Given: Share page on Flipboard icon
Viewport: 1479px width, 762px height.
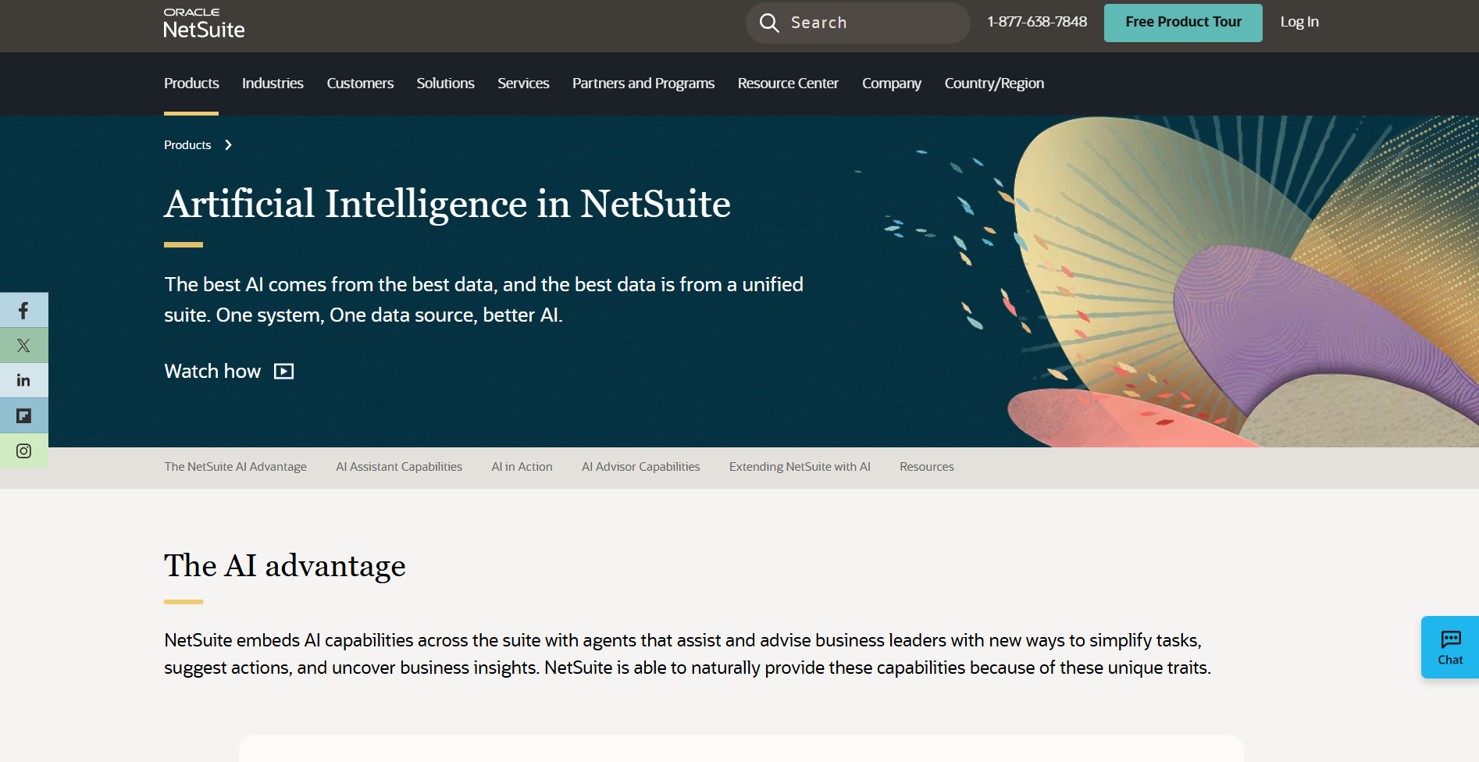Looking at the screenshot, I should click(x=23, y=415).
